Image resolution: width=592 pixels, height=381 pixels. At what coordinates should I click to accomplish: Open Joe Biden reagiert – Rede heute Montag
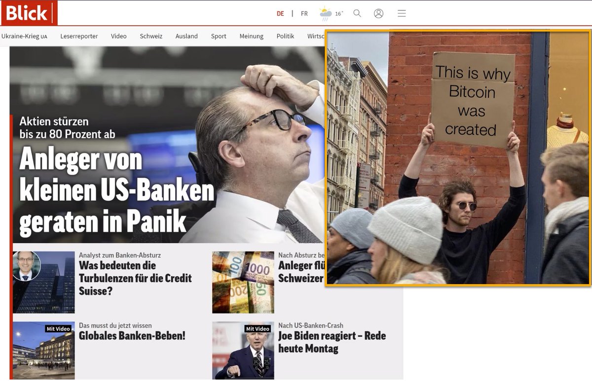pos(332,342)
